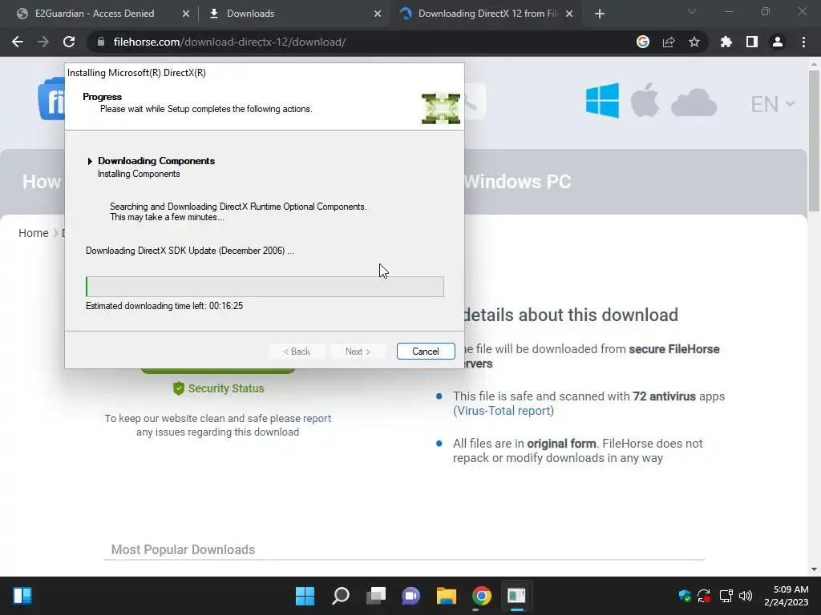Close the Downloads tab
This screenshot has width=821, height=615.
coord(378,14)
